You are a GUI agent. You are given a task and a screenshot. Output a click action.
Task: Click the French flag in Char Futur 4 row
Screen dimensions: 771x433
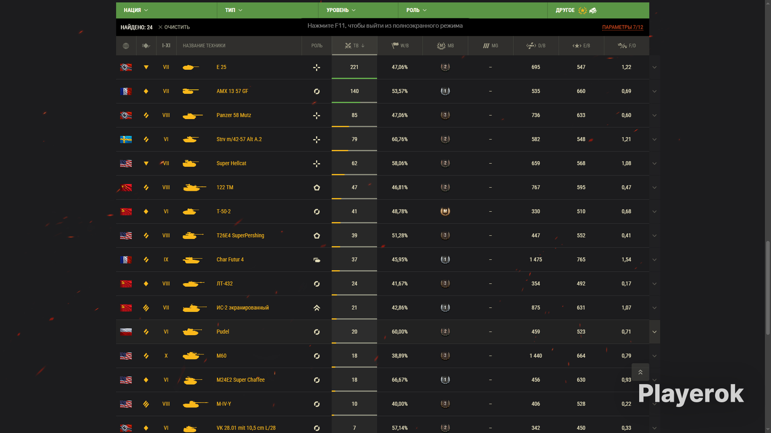point(126,260)
